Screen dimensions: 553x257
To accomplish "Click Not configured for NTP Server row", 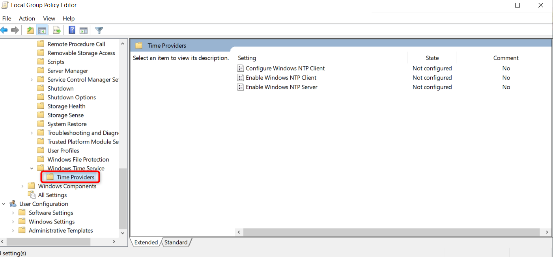I will (432, 87).
